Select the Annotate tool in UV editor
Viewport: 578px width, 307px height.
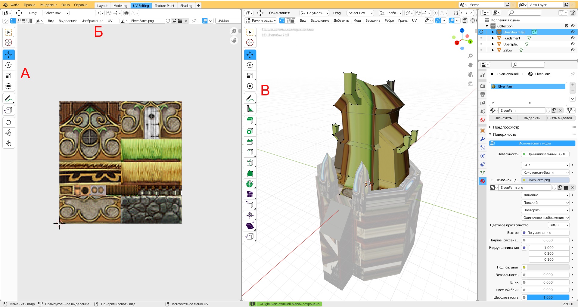tap(8, 98)
